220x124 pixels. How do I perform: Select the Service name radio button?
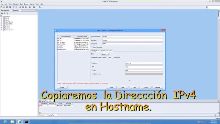coord(92,74)
